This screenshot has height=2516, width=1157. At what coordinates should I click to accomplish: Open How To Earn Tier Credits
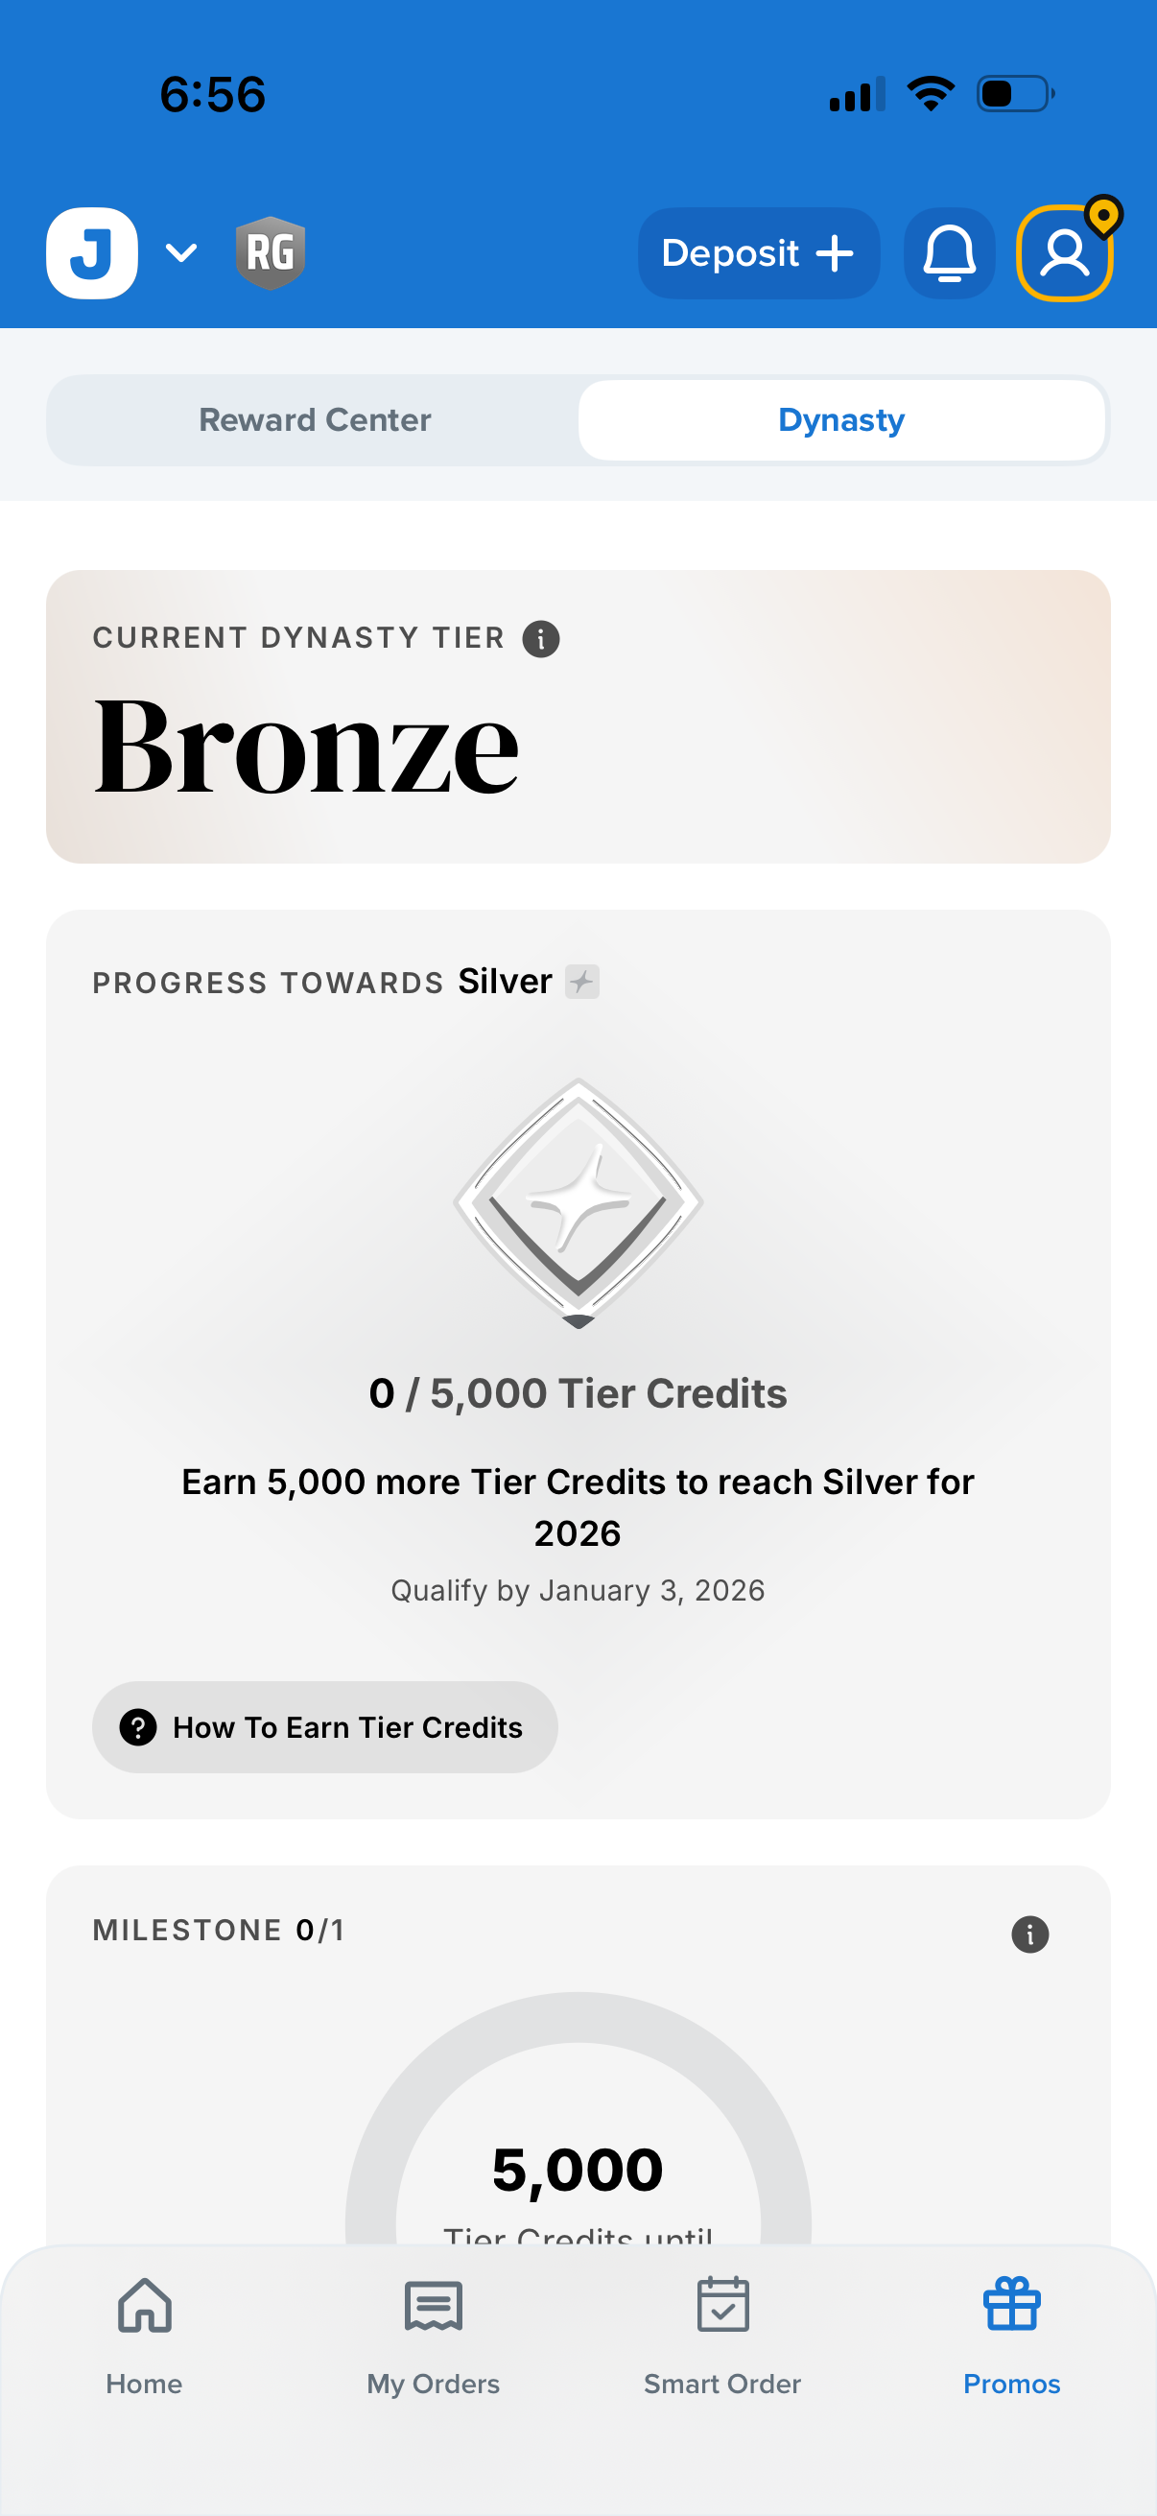pos(324,1727)
